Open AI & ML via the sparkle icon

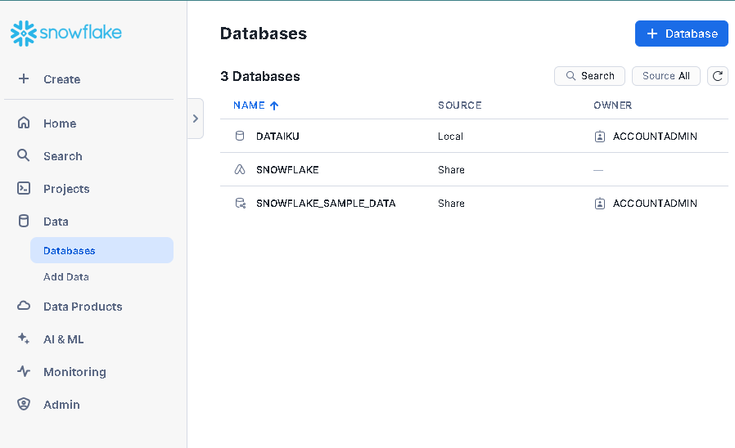[x=24, y=338]
